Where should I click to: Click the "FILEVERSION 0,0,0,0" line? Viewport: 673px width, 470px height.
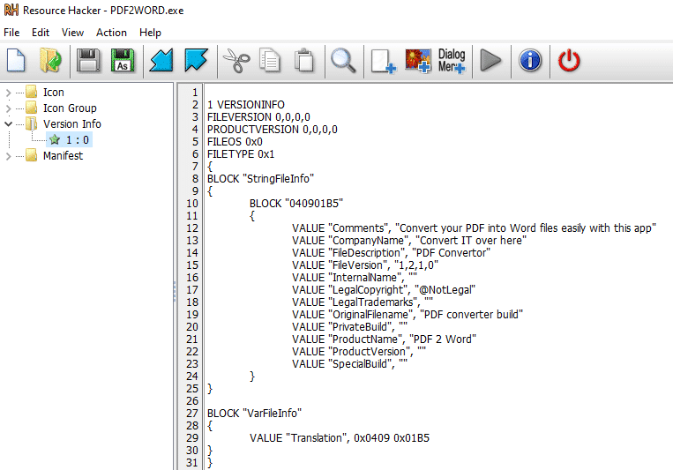[258, 117]
